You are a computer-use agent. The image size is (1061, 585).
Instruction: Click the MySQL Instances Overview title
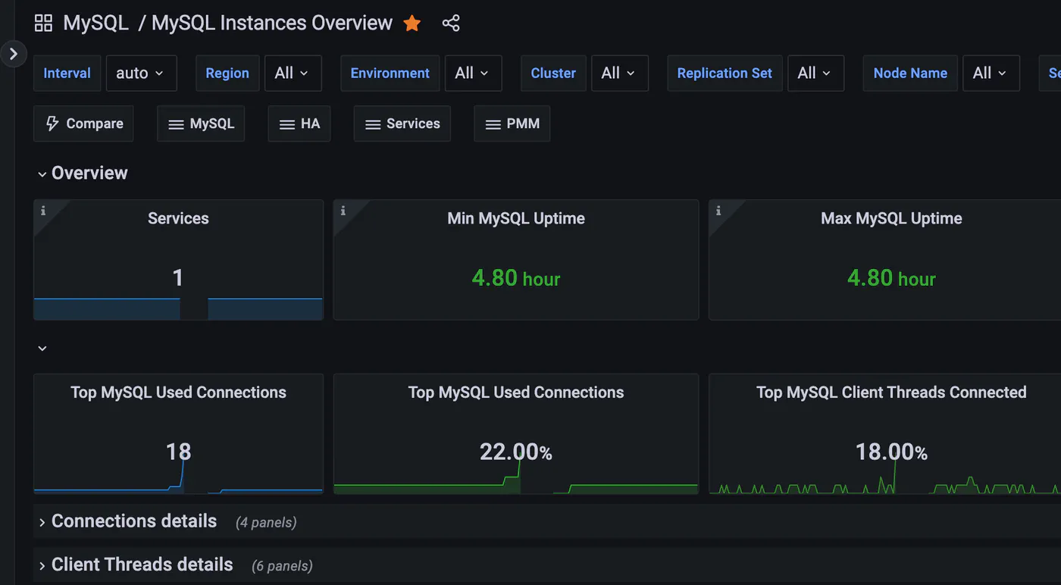tap(272, 23)
